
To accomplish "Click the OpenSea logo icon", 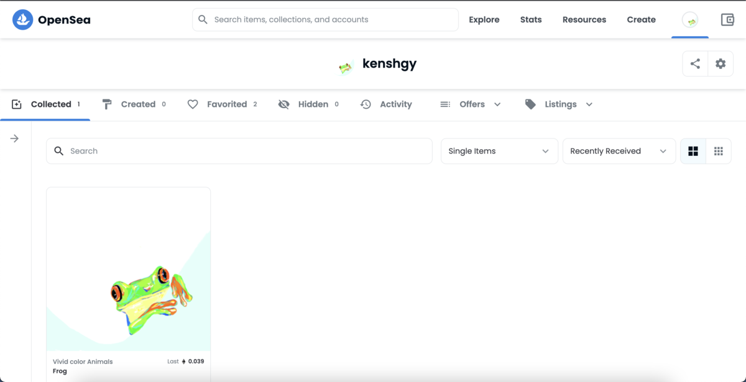I will click(x=23, y=20).
